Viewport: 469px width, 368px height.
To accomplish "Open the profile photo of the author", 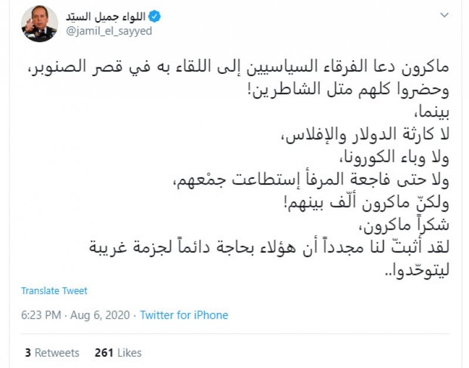I will [39, 23].
